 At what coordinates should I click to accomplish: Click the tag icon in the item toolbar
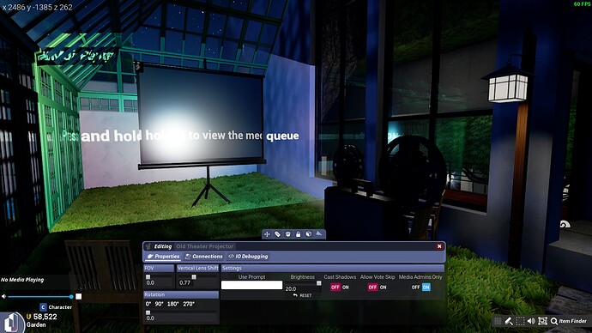pyautogui.click(x=277, y=234)
